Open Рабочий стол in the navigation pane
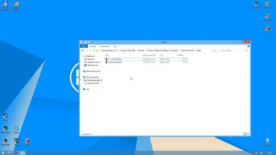 [93, 65]
